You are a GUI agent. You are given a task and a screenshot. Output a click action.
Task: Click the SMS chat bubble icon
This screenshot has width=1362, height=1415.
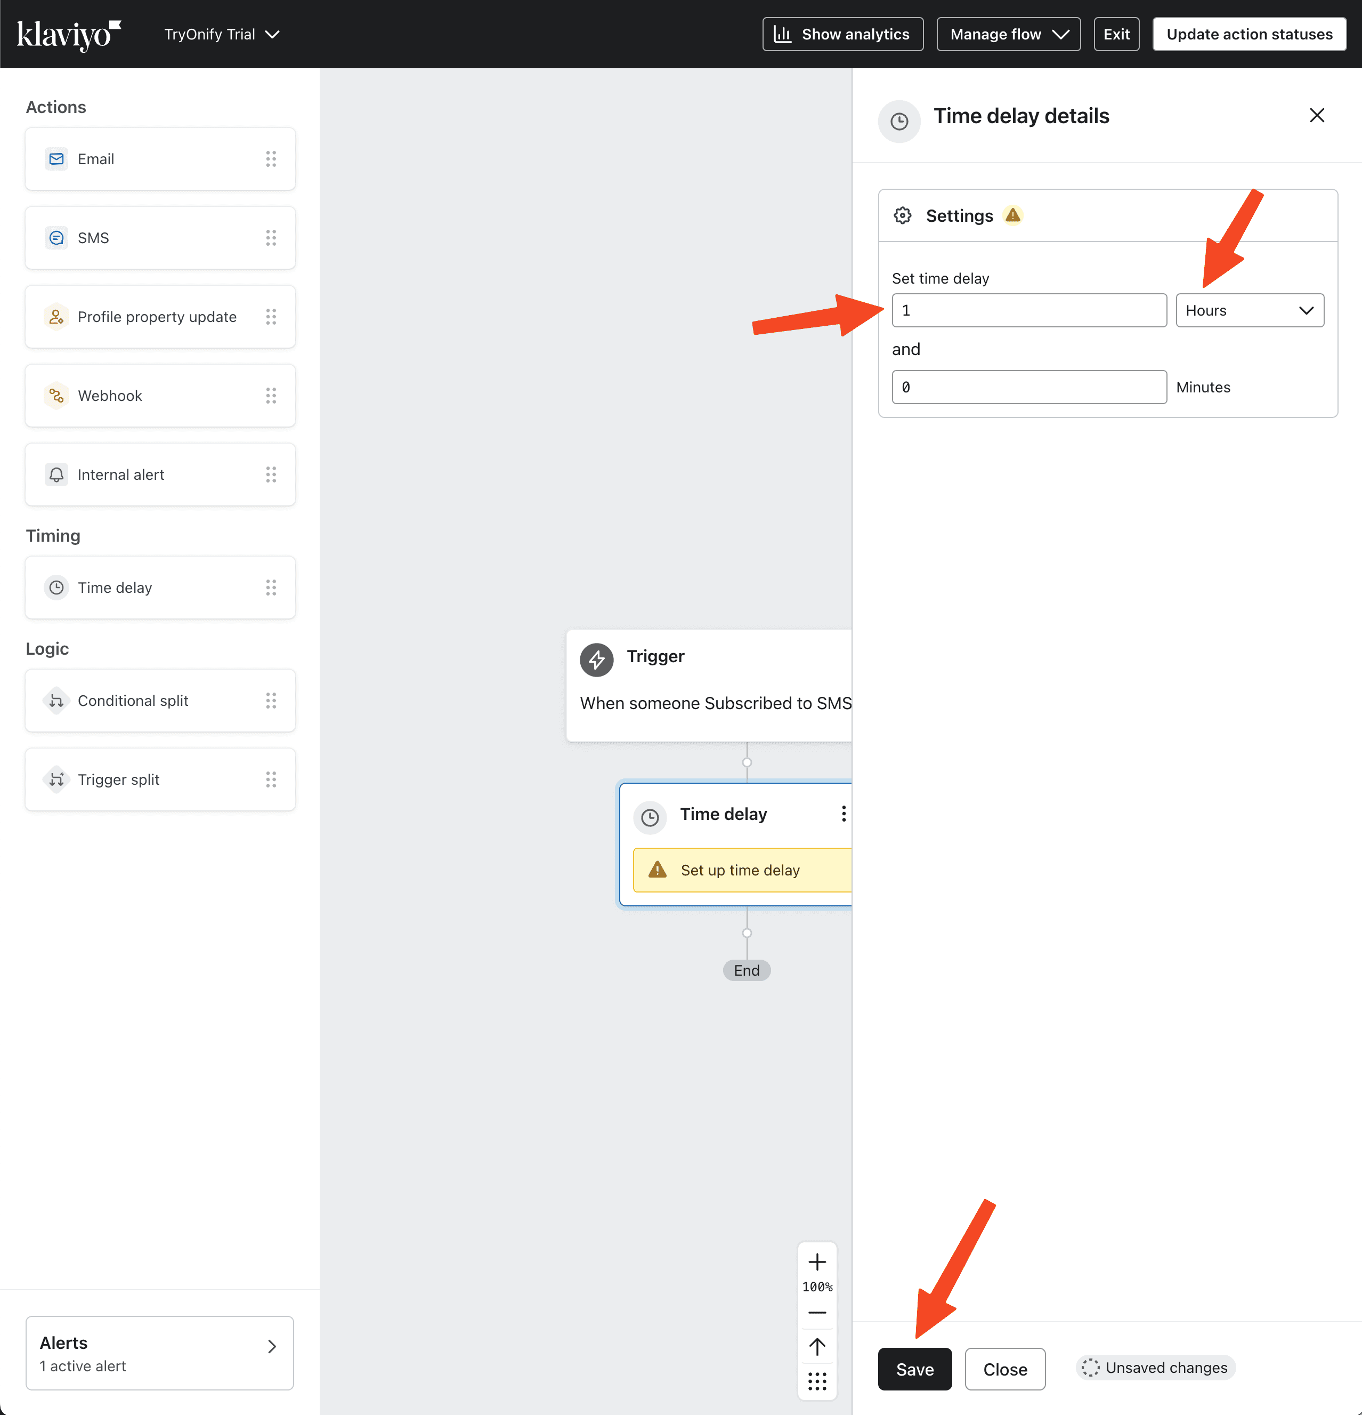pyautogui.click(x=56, y=237)
